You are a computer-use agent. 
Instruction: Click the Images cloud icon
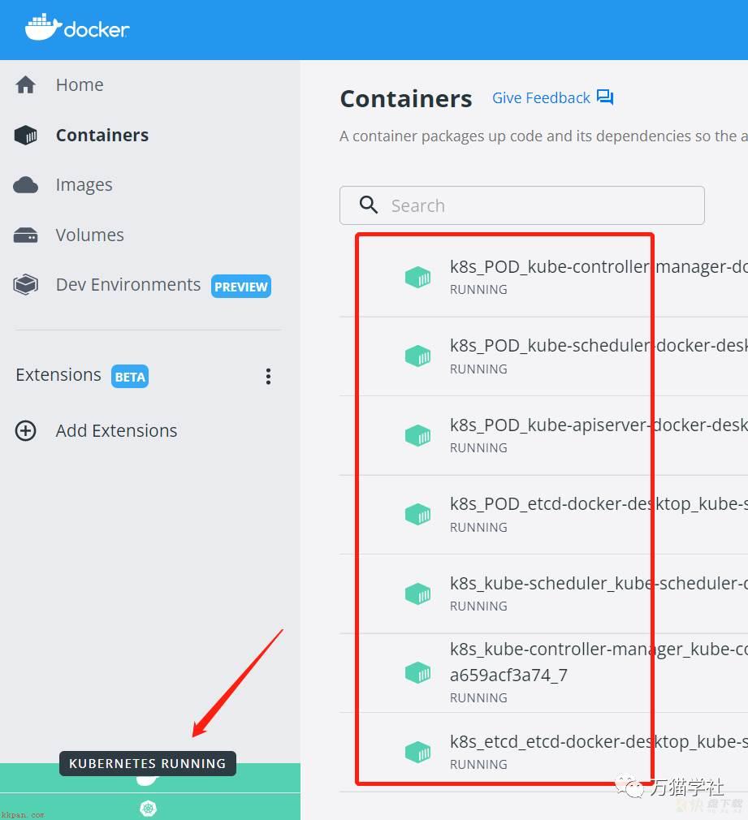(x=26, y=185)
